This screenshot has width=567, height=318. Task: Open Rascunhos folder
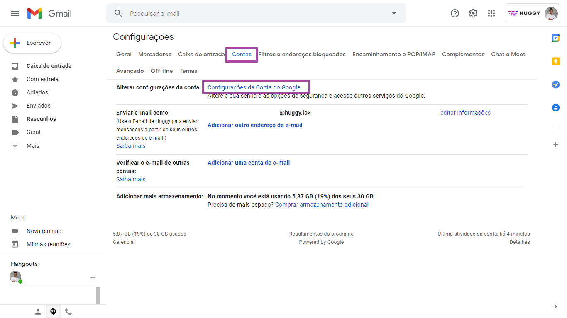tap(41, 119)
